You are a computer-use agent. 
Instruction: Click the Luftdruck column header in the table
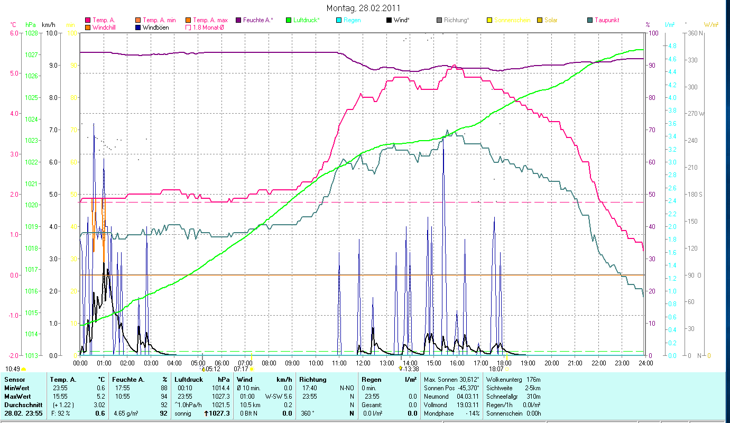pos(189,380)
